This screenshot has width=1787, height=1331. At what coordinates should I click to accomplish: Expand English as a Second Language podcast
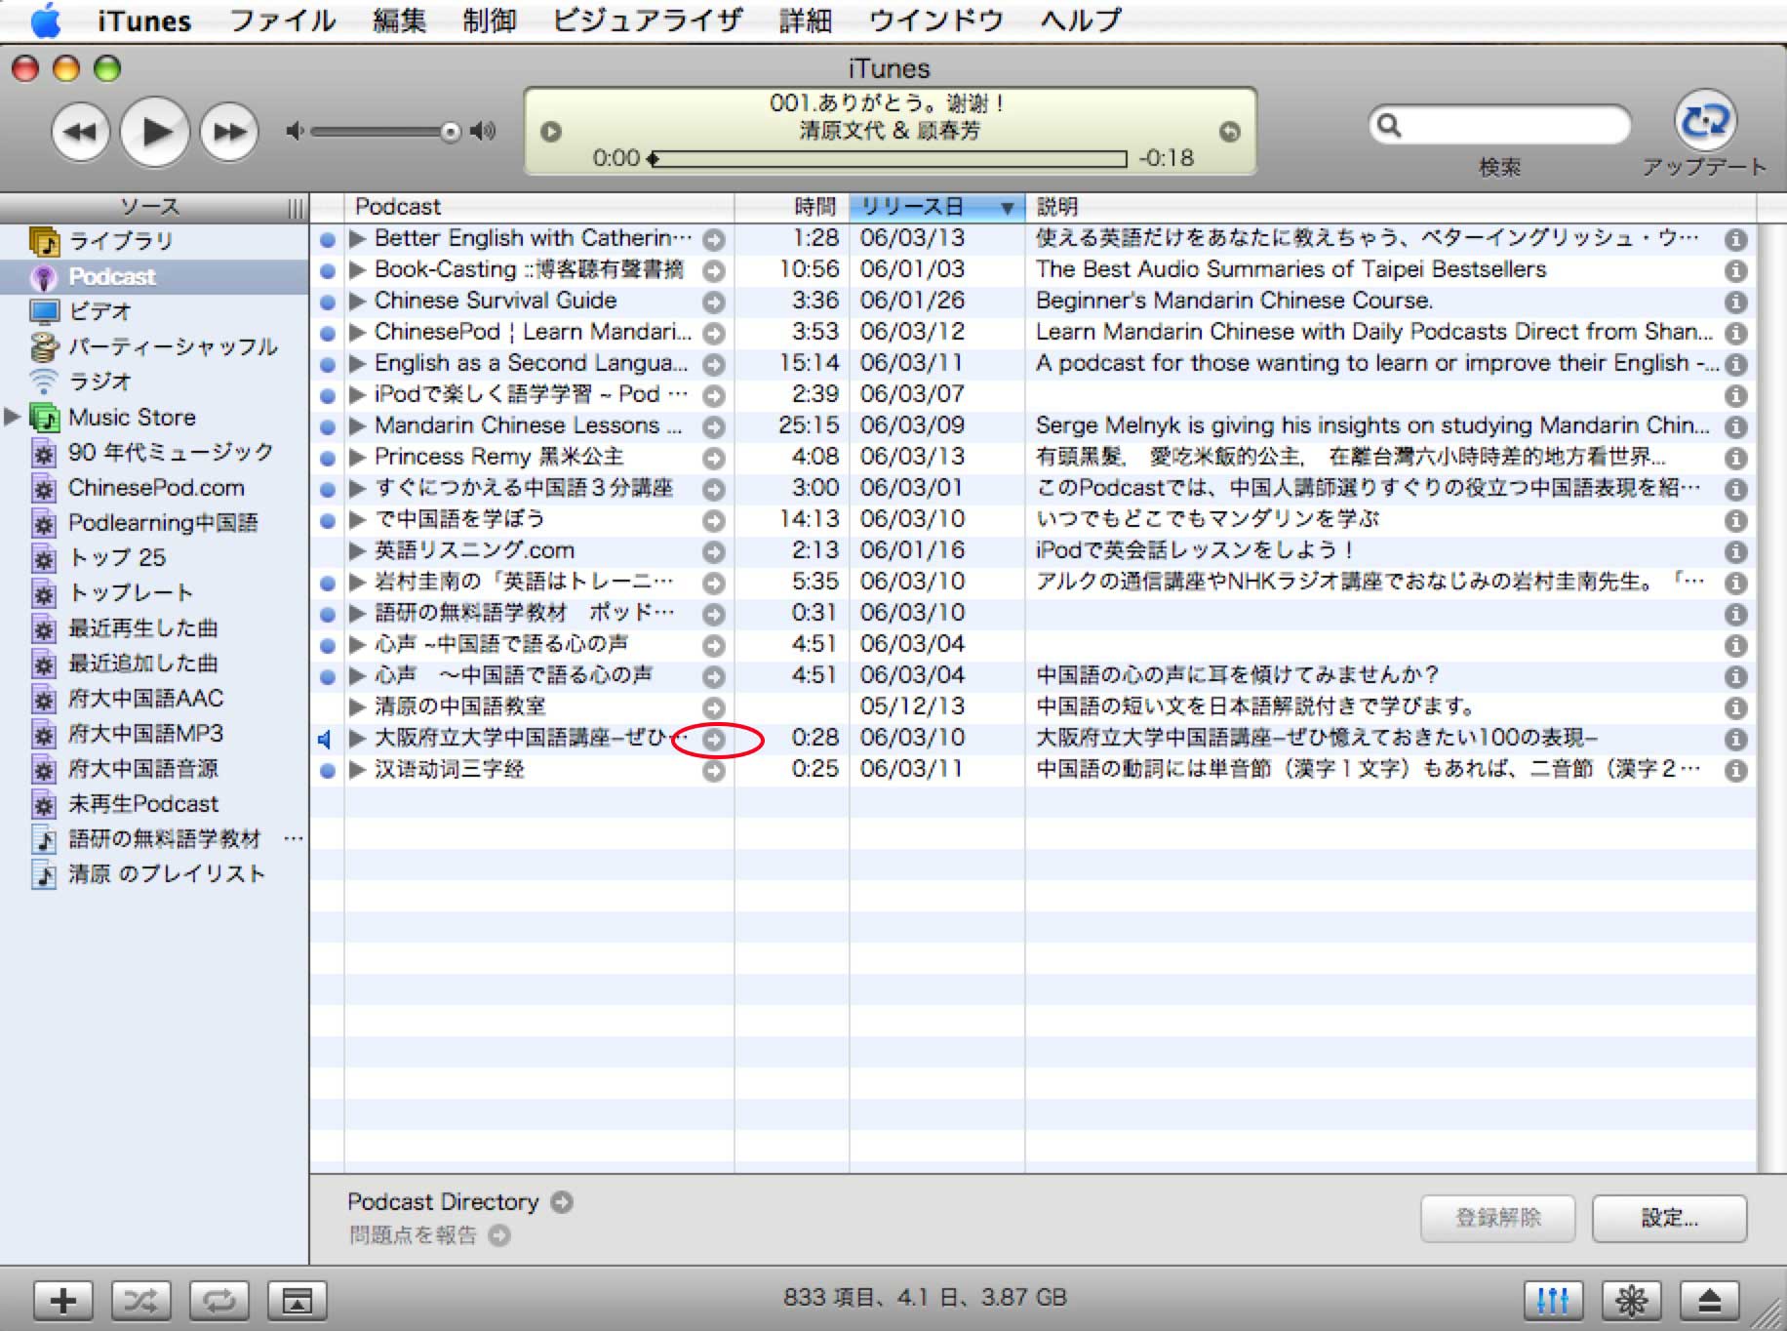(x=358, y=363)
